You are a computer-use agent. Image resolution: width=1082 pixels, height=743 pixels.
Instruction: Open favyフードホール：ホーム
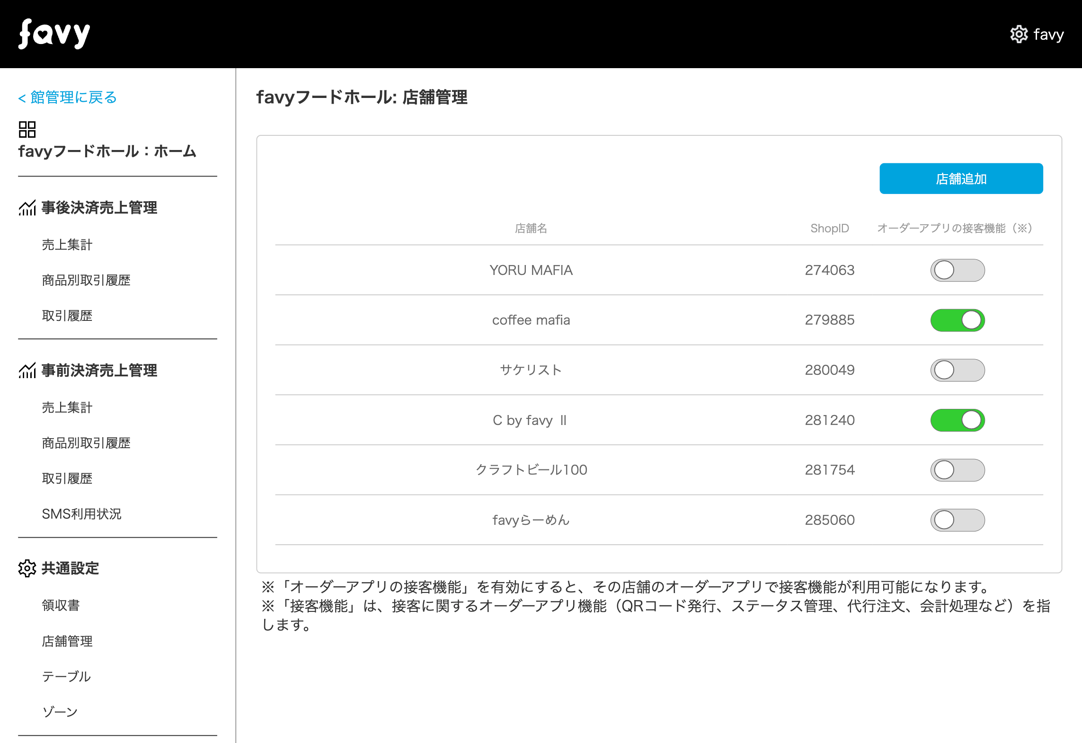click(x=107, y=151)
